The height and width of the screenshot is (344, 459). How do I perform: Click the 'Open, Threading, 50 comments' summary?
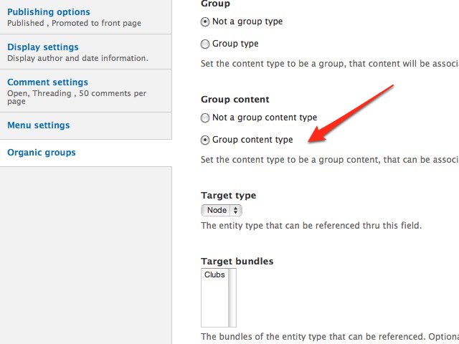[77, 97]
